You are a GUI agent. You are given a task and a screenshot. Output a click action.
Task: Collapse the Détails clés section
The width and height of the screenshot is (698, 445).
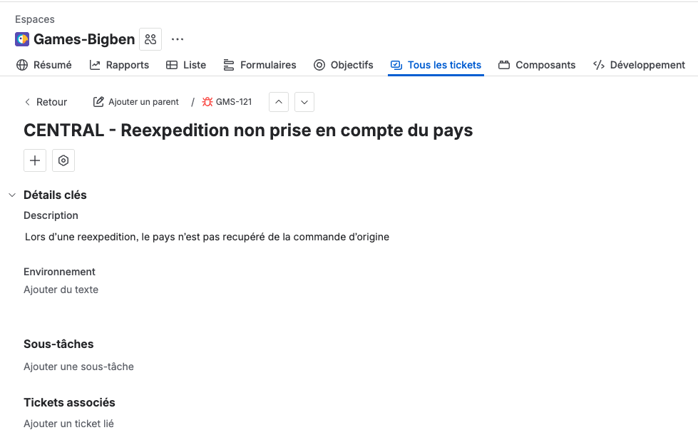point(11,194)
